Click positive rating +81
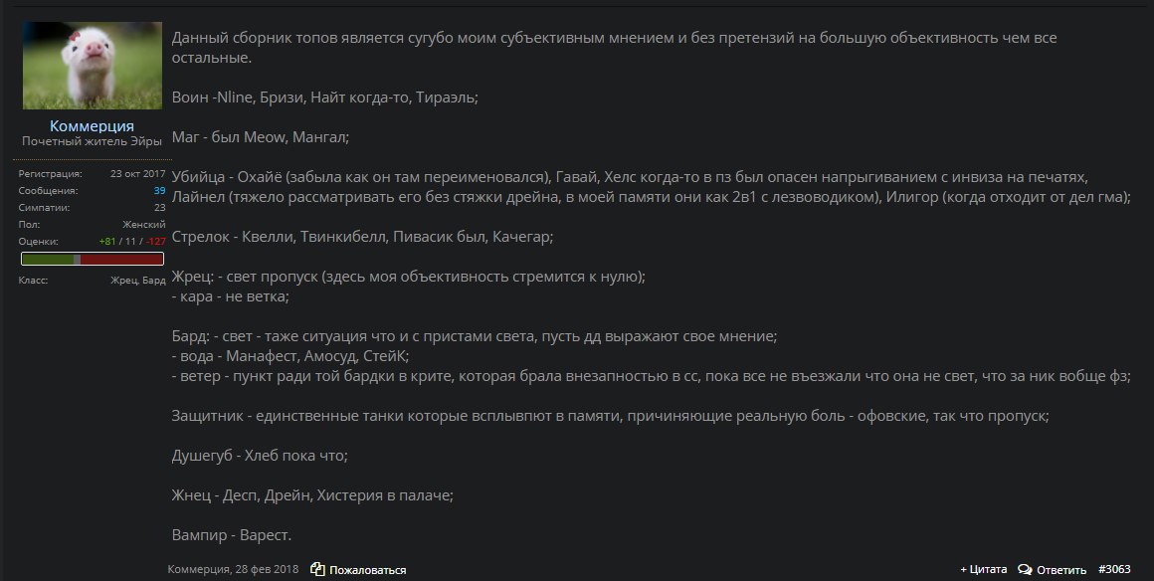The width and height of the screenshot is (1154, 581). point(107,242)
